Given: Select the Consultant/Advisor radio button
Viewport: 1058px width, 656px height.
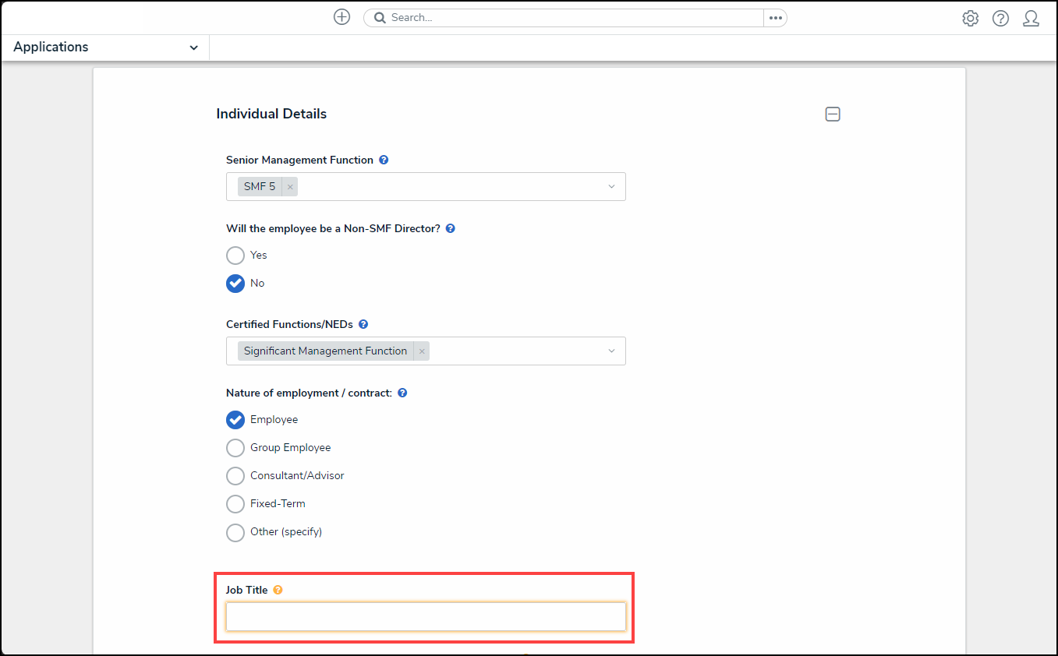Looking at the screenshot, I should 235,476.
